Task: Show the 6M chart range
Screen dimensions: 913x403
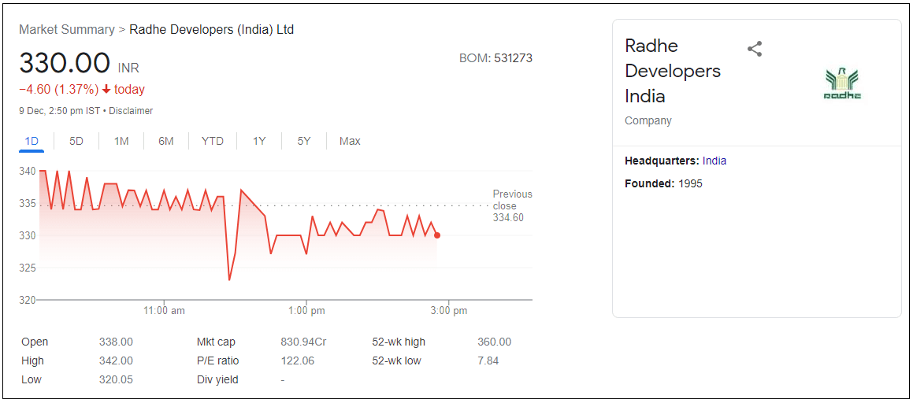Action: point(166,141)
